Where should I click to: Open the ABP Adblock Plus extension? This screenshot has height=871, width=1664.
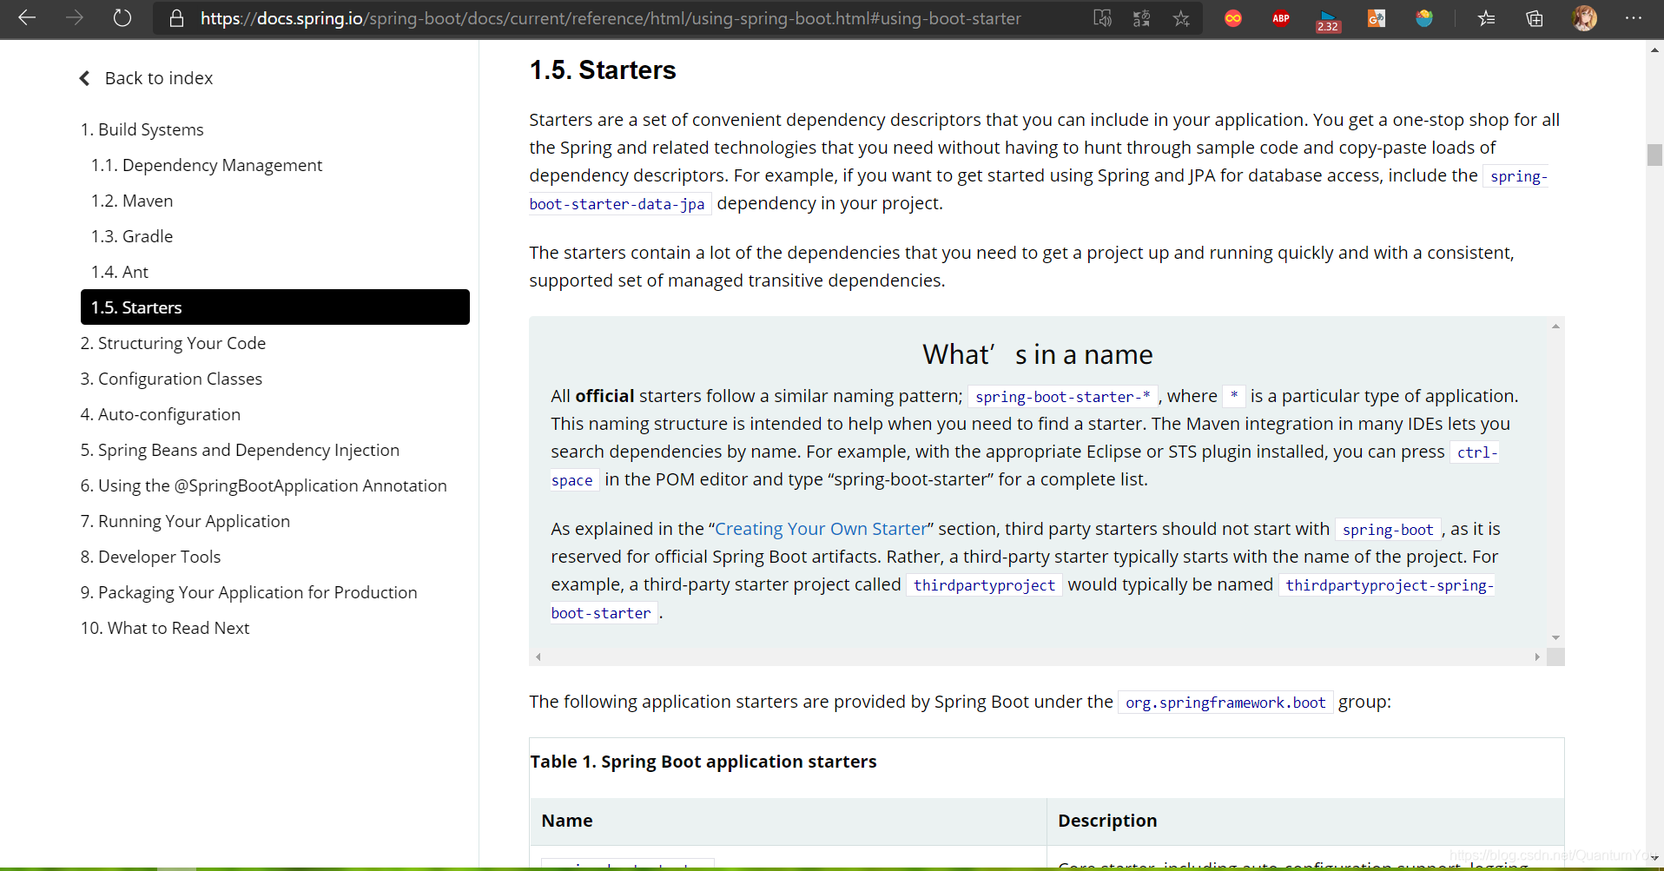(x=1281, y=18)
